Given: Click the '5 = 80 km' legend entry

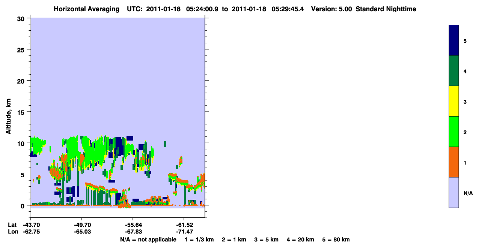Looking at the screenshot, I should pyautogui.click(x=336, y=240).
